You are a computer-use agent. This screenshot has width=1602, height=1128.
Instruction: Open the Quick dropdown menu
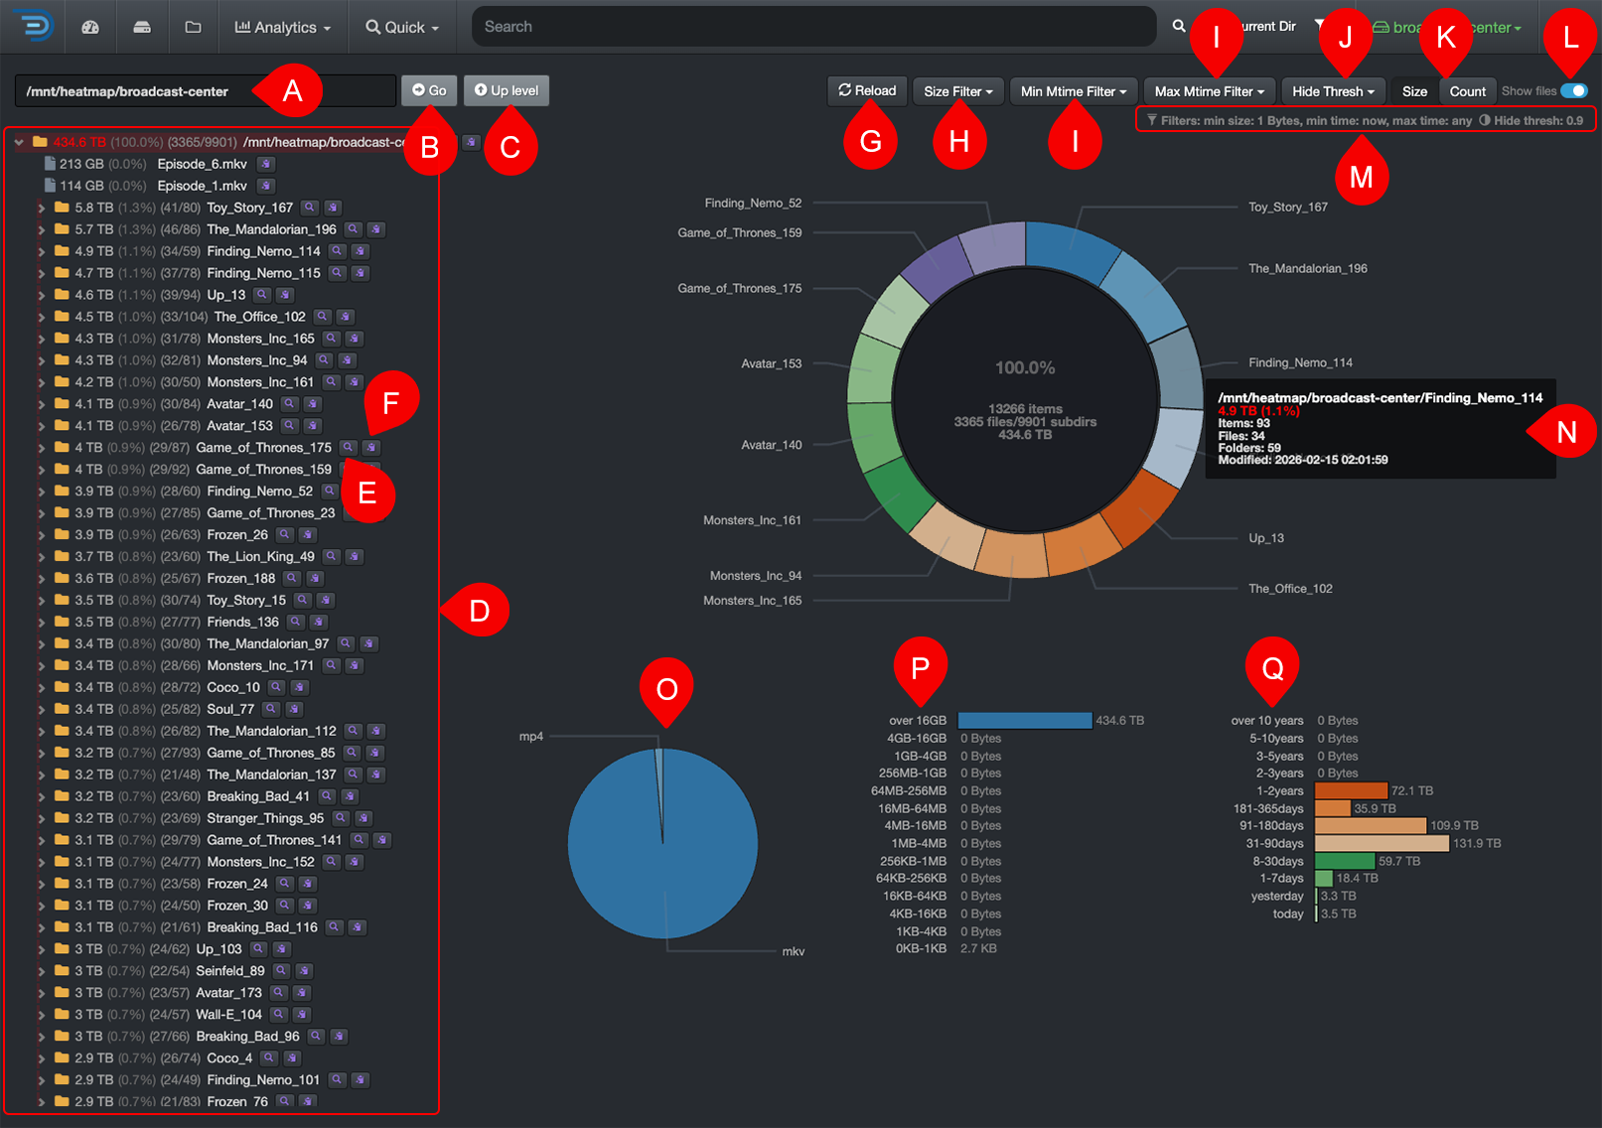402,27
